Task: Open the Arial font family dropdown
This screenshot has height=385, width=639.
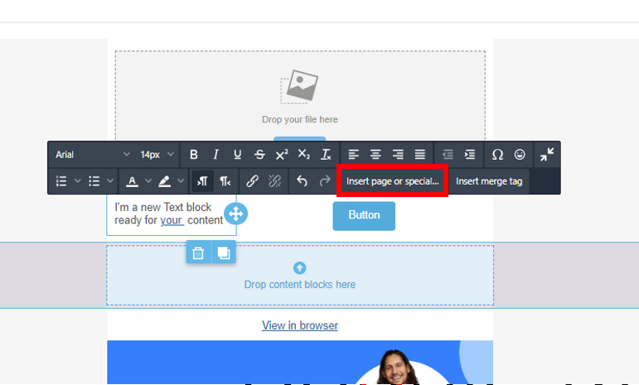Action: pyautogui.click(x=92, y=155)
